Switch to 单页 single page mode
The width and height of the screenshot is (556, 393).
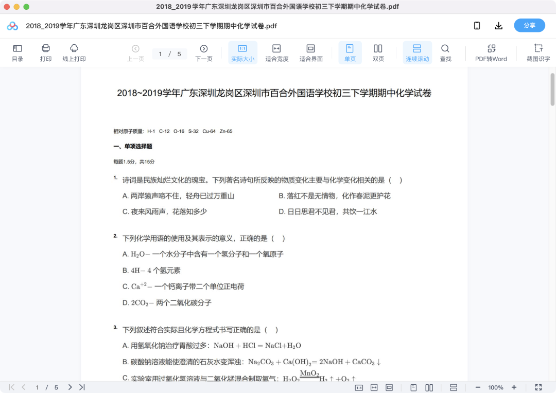[350, 53]
